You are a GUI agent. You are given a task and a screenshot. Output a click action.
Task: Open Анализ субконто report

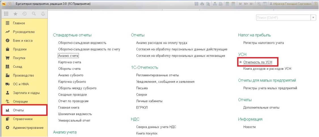pyautogui.click(x=71, y=75)
